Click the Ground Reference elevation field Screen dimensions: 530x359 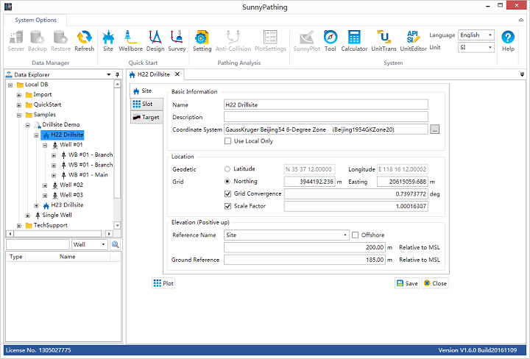(305, 260)
